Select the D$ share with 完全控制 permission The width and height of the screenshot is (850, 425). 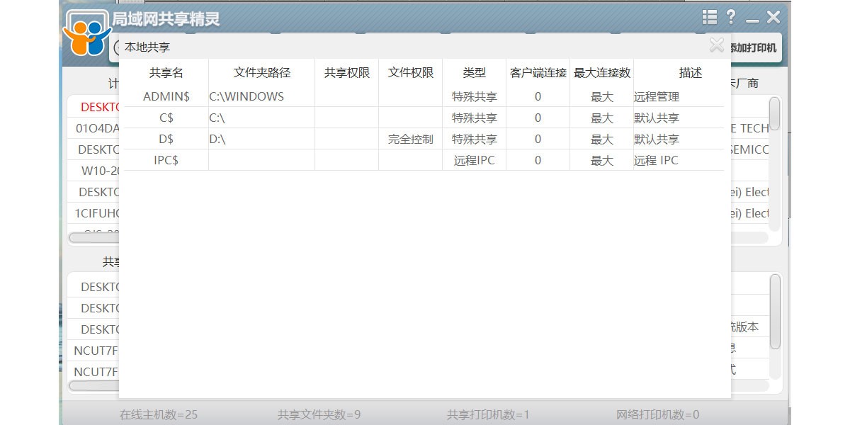[x=167, y=139]
